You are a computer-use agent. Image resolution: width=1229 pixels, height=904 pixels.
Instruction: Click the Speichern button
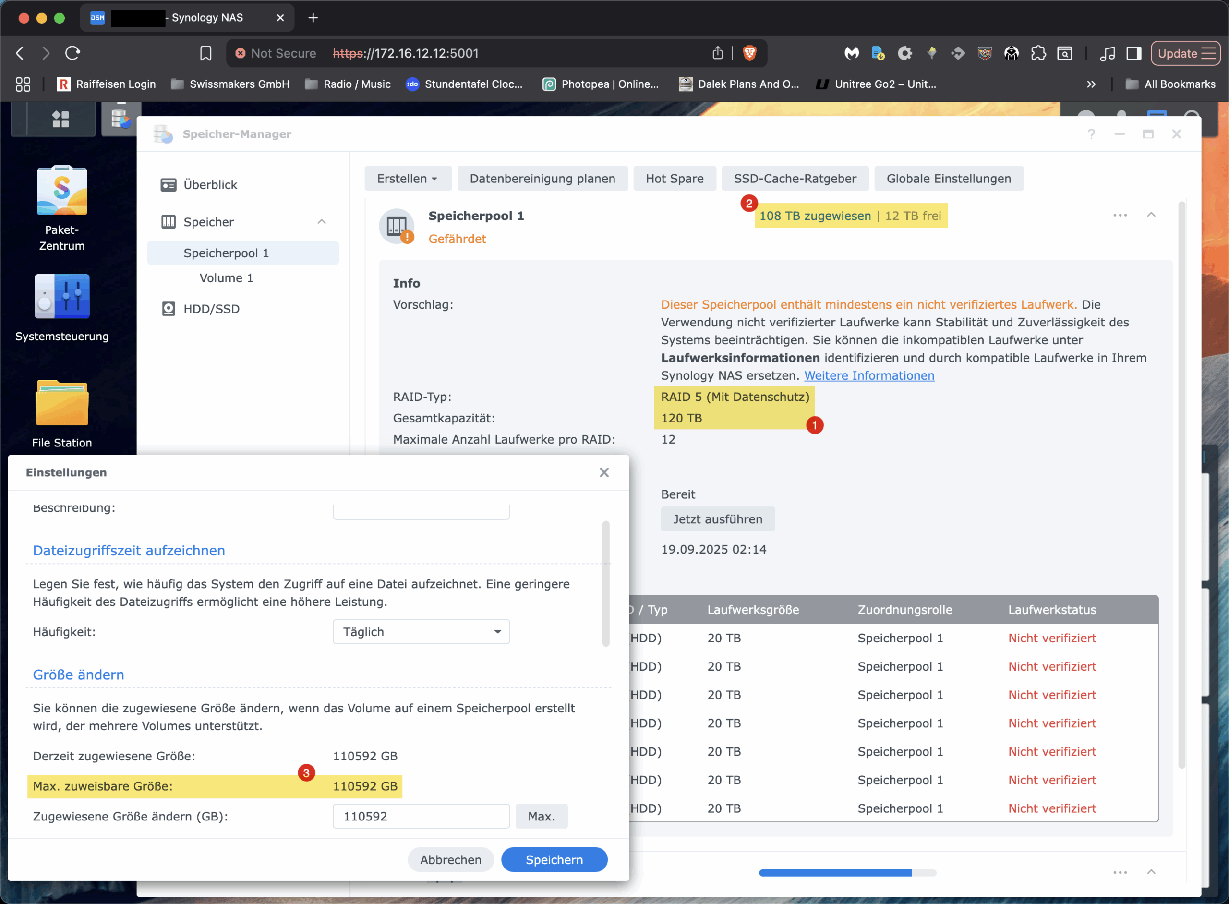554,860
